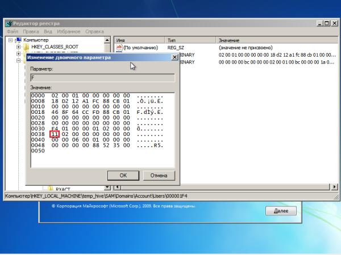
Task: Open the Файл menu
Action: (x=13, y=32)
